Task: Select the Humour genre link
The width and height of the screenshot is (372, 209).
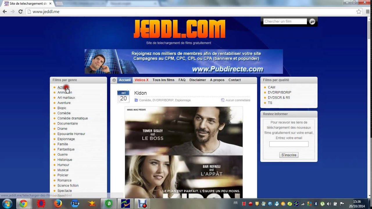Action: [x=63, y=165]
